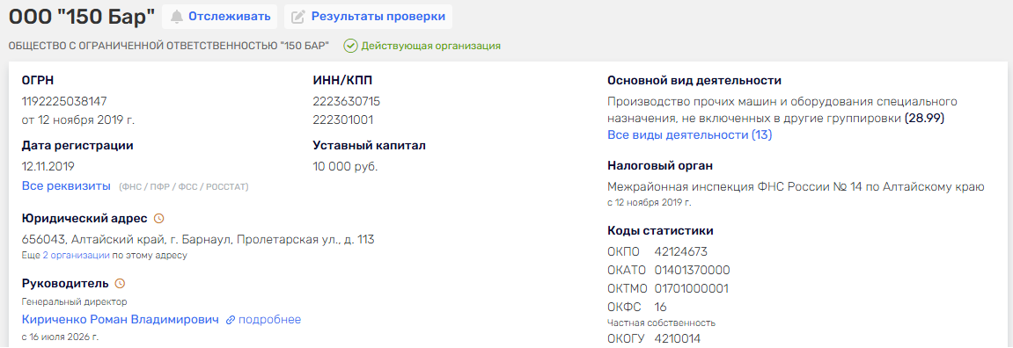The height and width of the screenshot is (348, 1013).
Task: Open the 2 организации link
Action: coord(76,256)
